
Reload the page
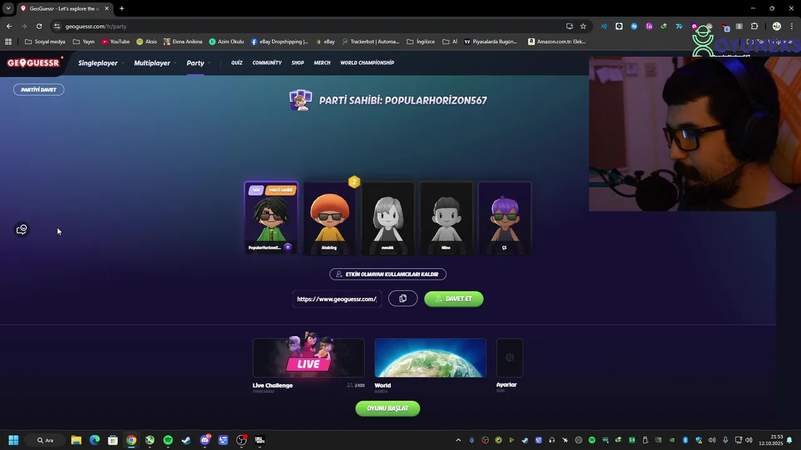pyautogui.click(x=39, y=26)
